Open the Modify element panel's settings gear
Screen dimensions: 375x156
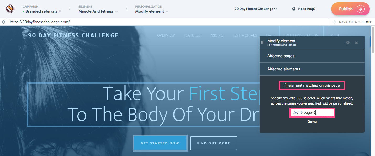348,43
